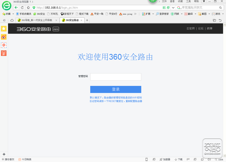This screenshot has width=226, height=162.
Task: Open the red 折 discount sidebar icon
Action: (x=4, y=53)
